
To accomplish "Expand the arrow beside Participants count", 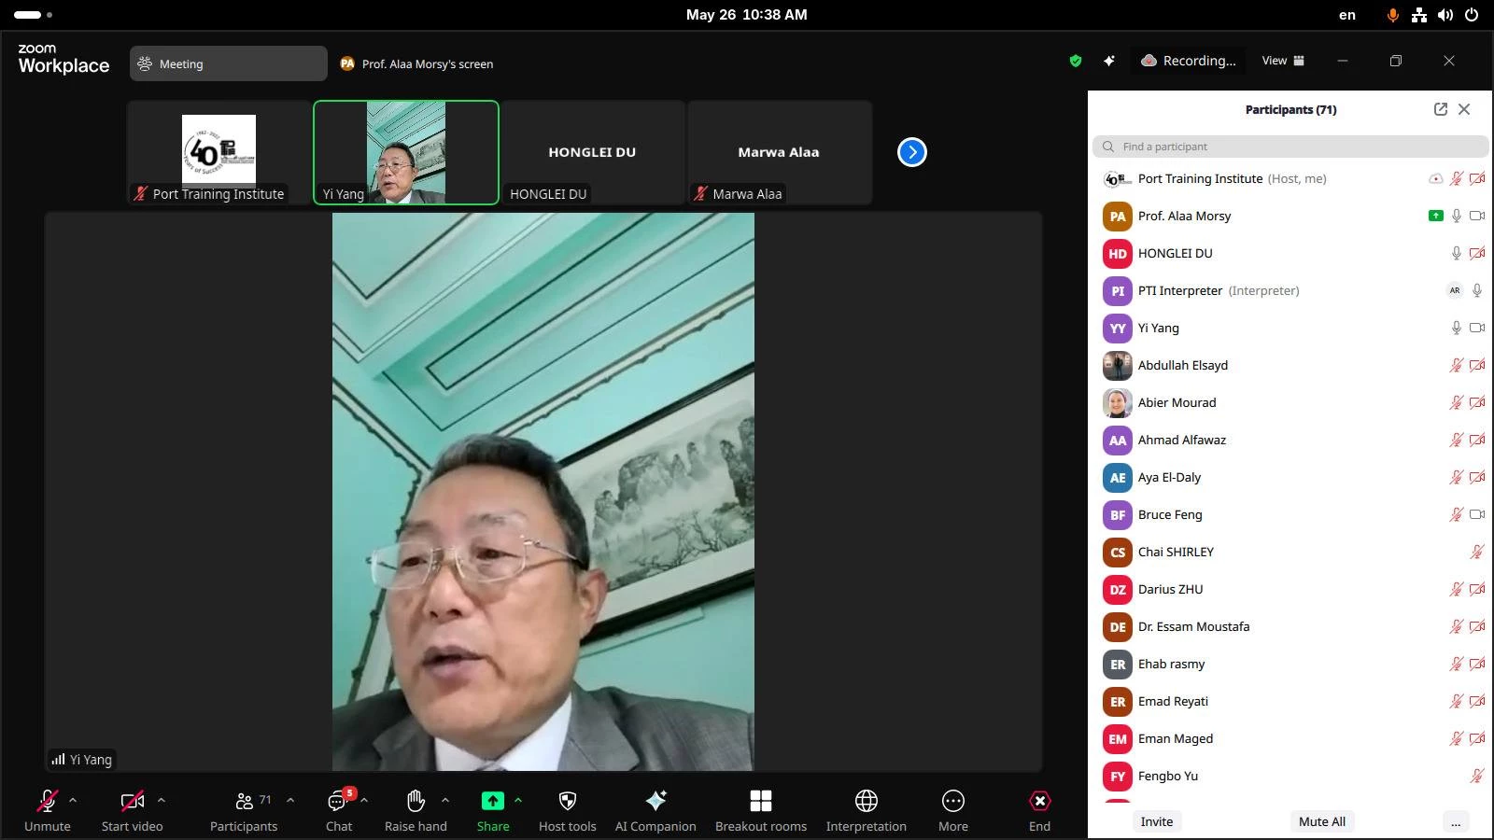I will point(290,800).
